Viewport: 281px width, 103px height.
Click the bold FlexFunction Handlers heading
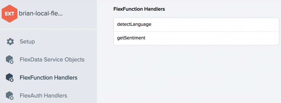pyautogui.click(x=139, y=9)
